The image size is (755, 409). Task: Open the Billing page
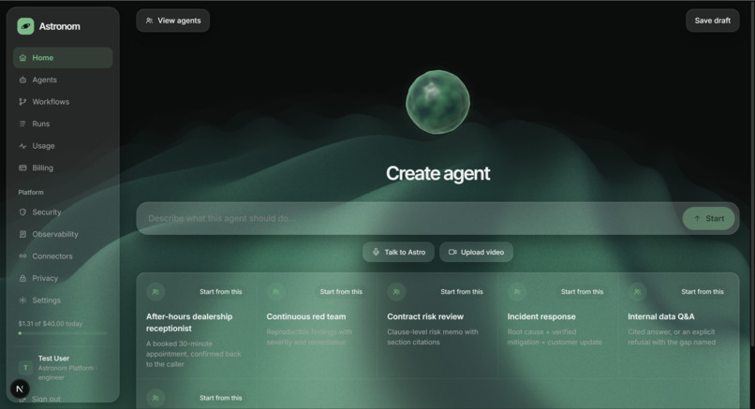point(63,168)
